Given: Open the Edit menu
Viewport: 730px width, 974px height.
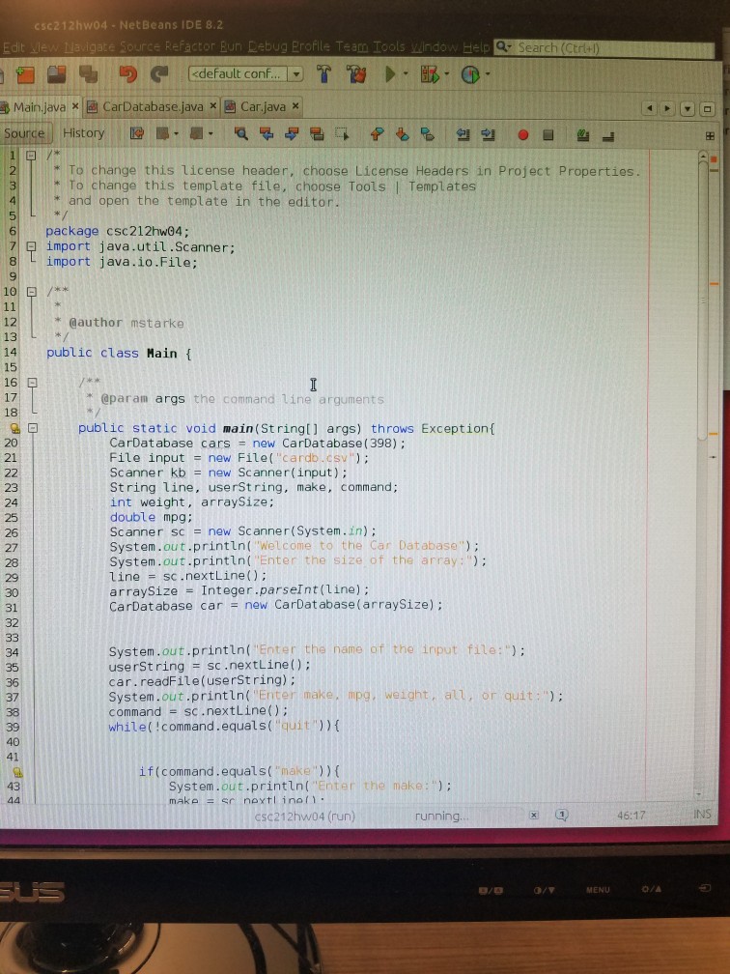Looking at the screenshot, I should [x=14, y=47].
